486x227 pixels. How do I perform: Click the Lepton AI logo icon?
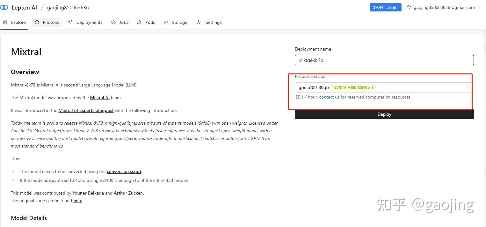tap(4, 7)
